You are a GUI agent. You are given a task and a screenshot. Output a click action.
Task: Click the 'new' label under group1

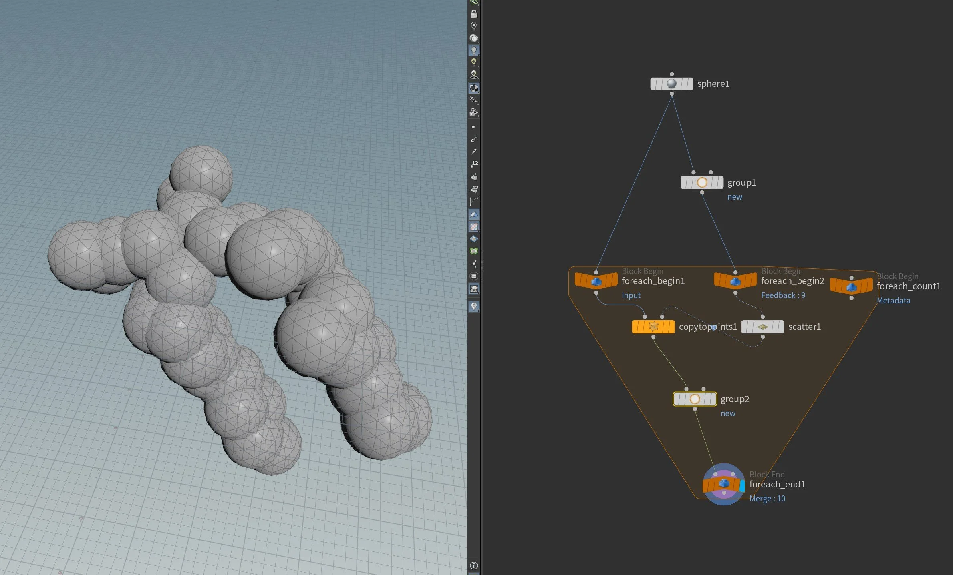tap(735, 197)
